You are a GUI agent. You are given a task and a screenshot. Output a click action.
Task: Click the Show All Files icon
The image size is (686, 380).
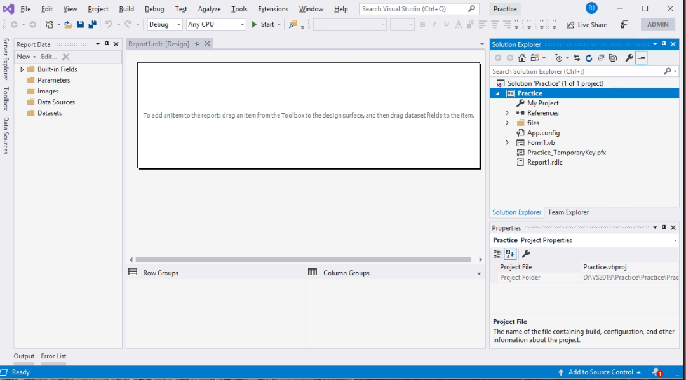(x=612, y=57)
